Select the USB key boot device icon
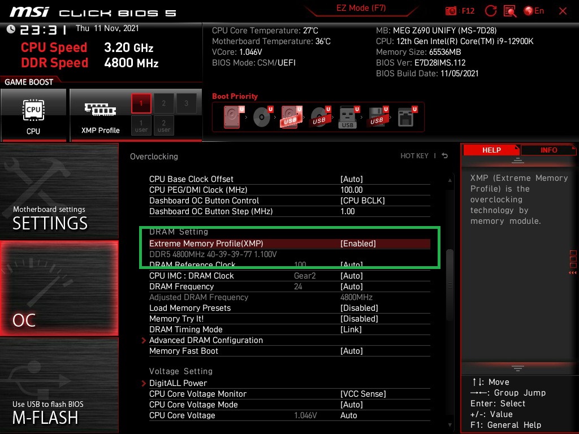 click(x=348, y=118)
